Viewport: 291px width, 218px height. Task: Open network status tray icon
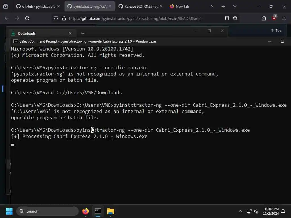click(x=249, y=211)
